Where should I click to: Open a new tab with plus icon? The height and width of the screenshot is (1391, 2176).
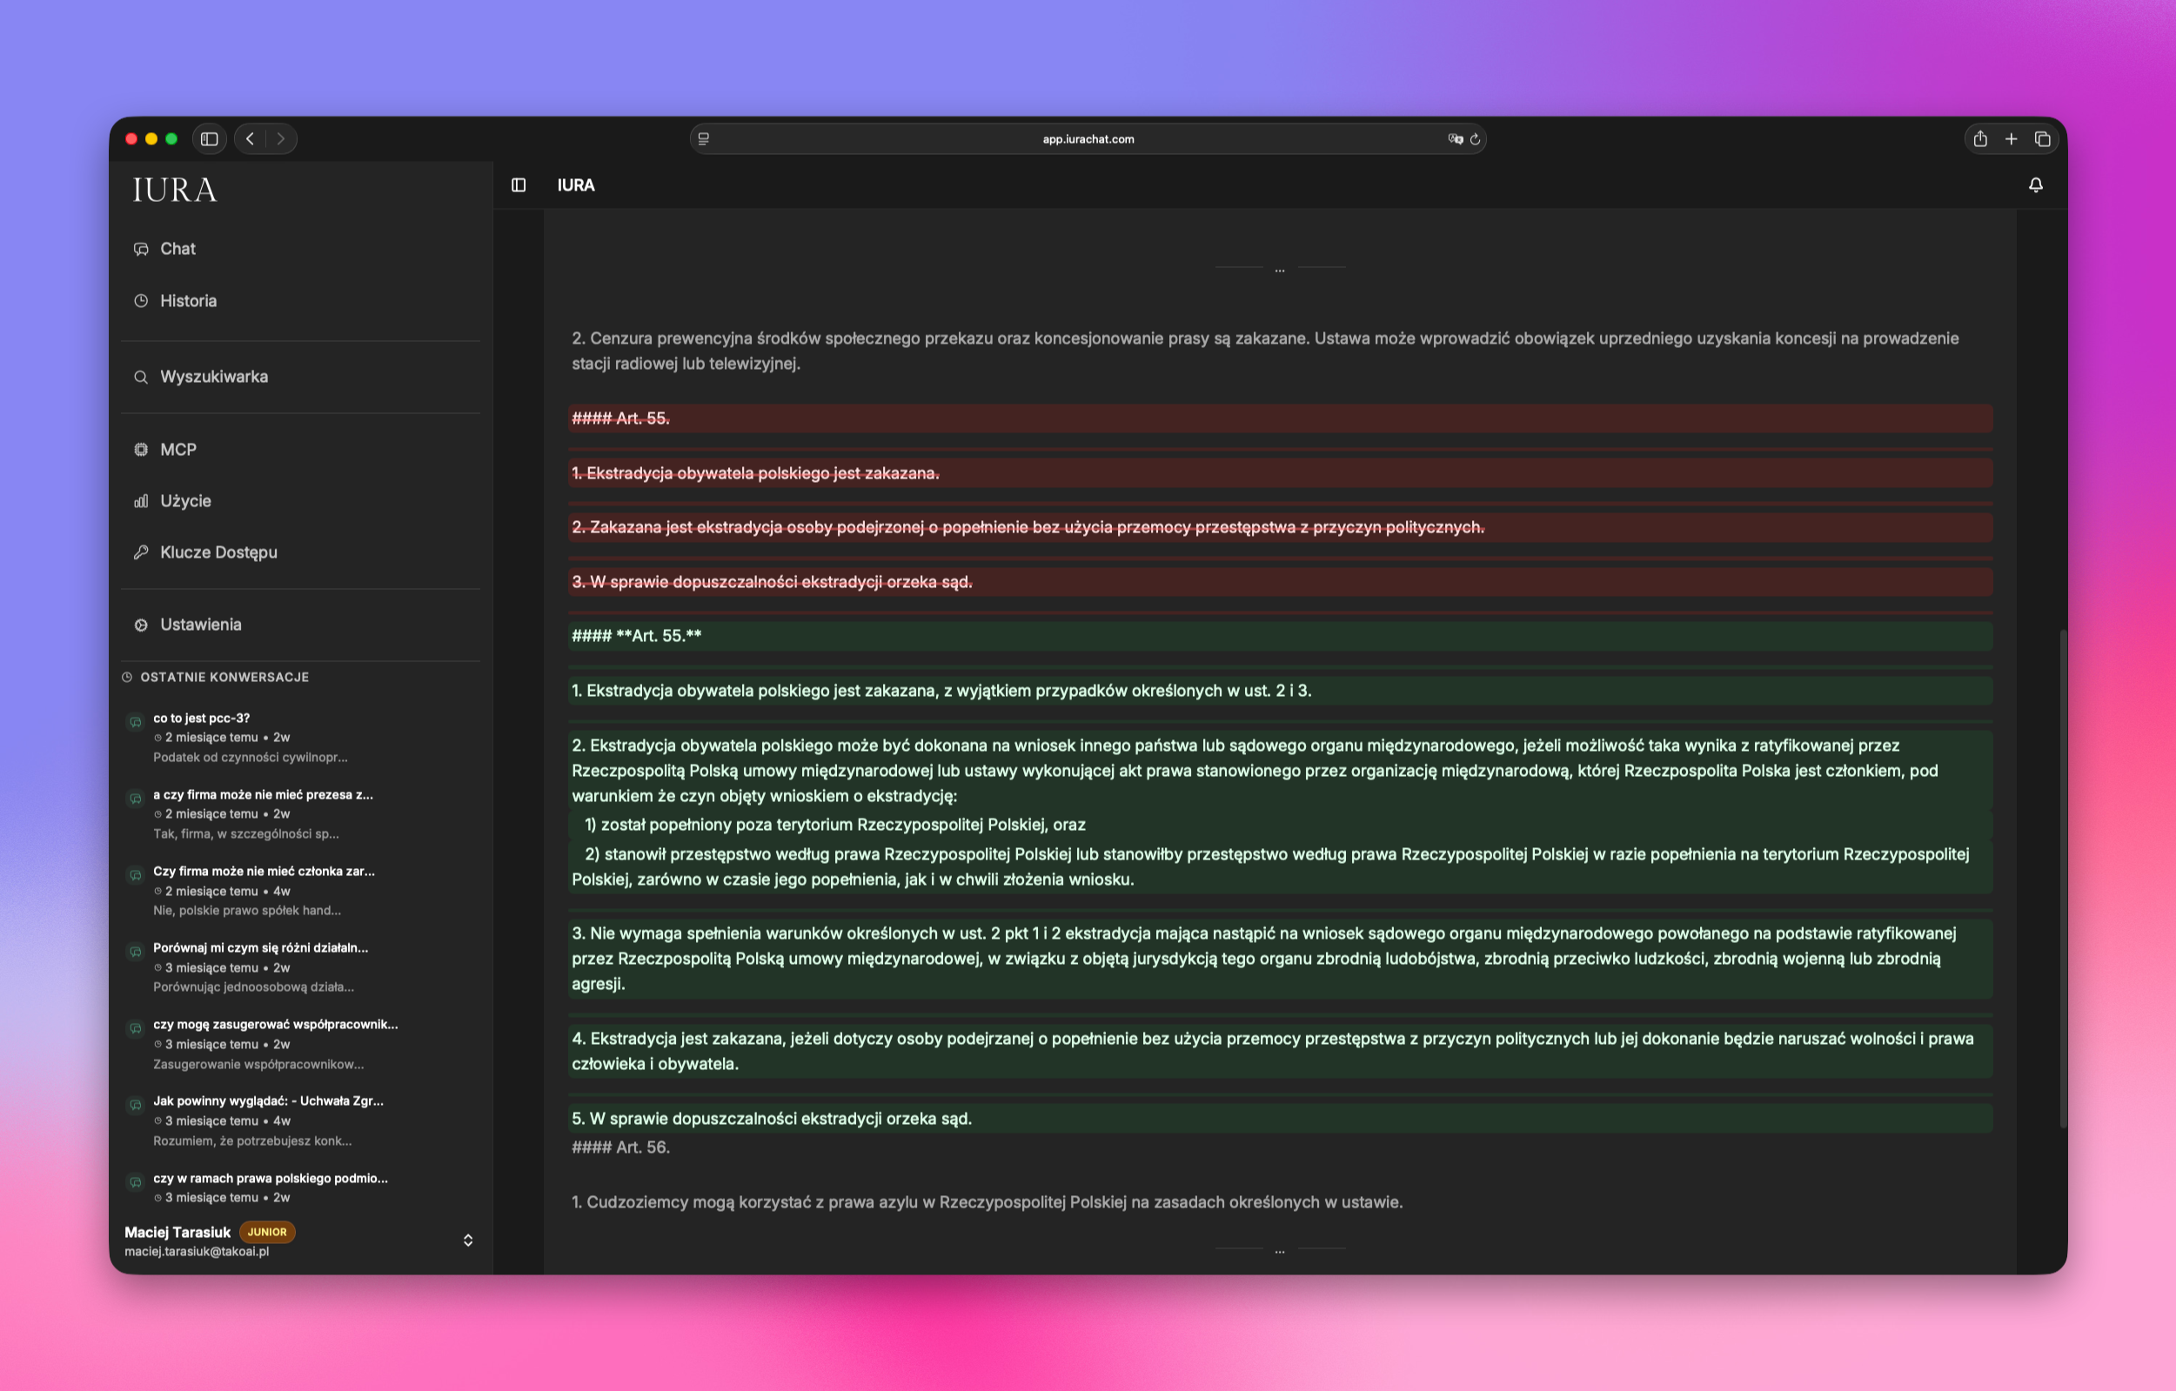click(x=2011, y=139)
